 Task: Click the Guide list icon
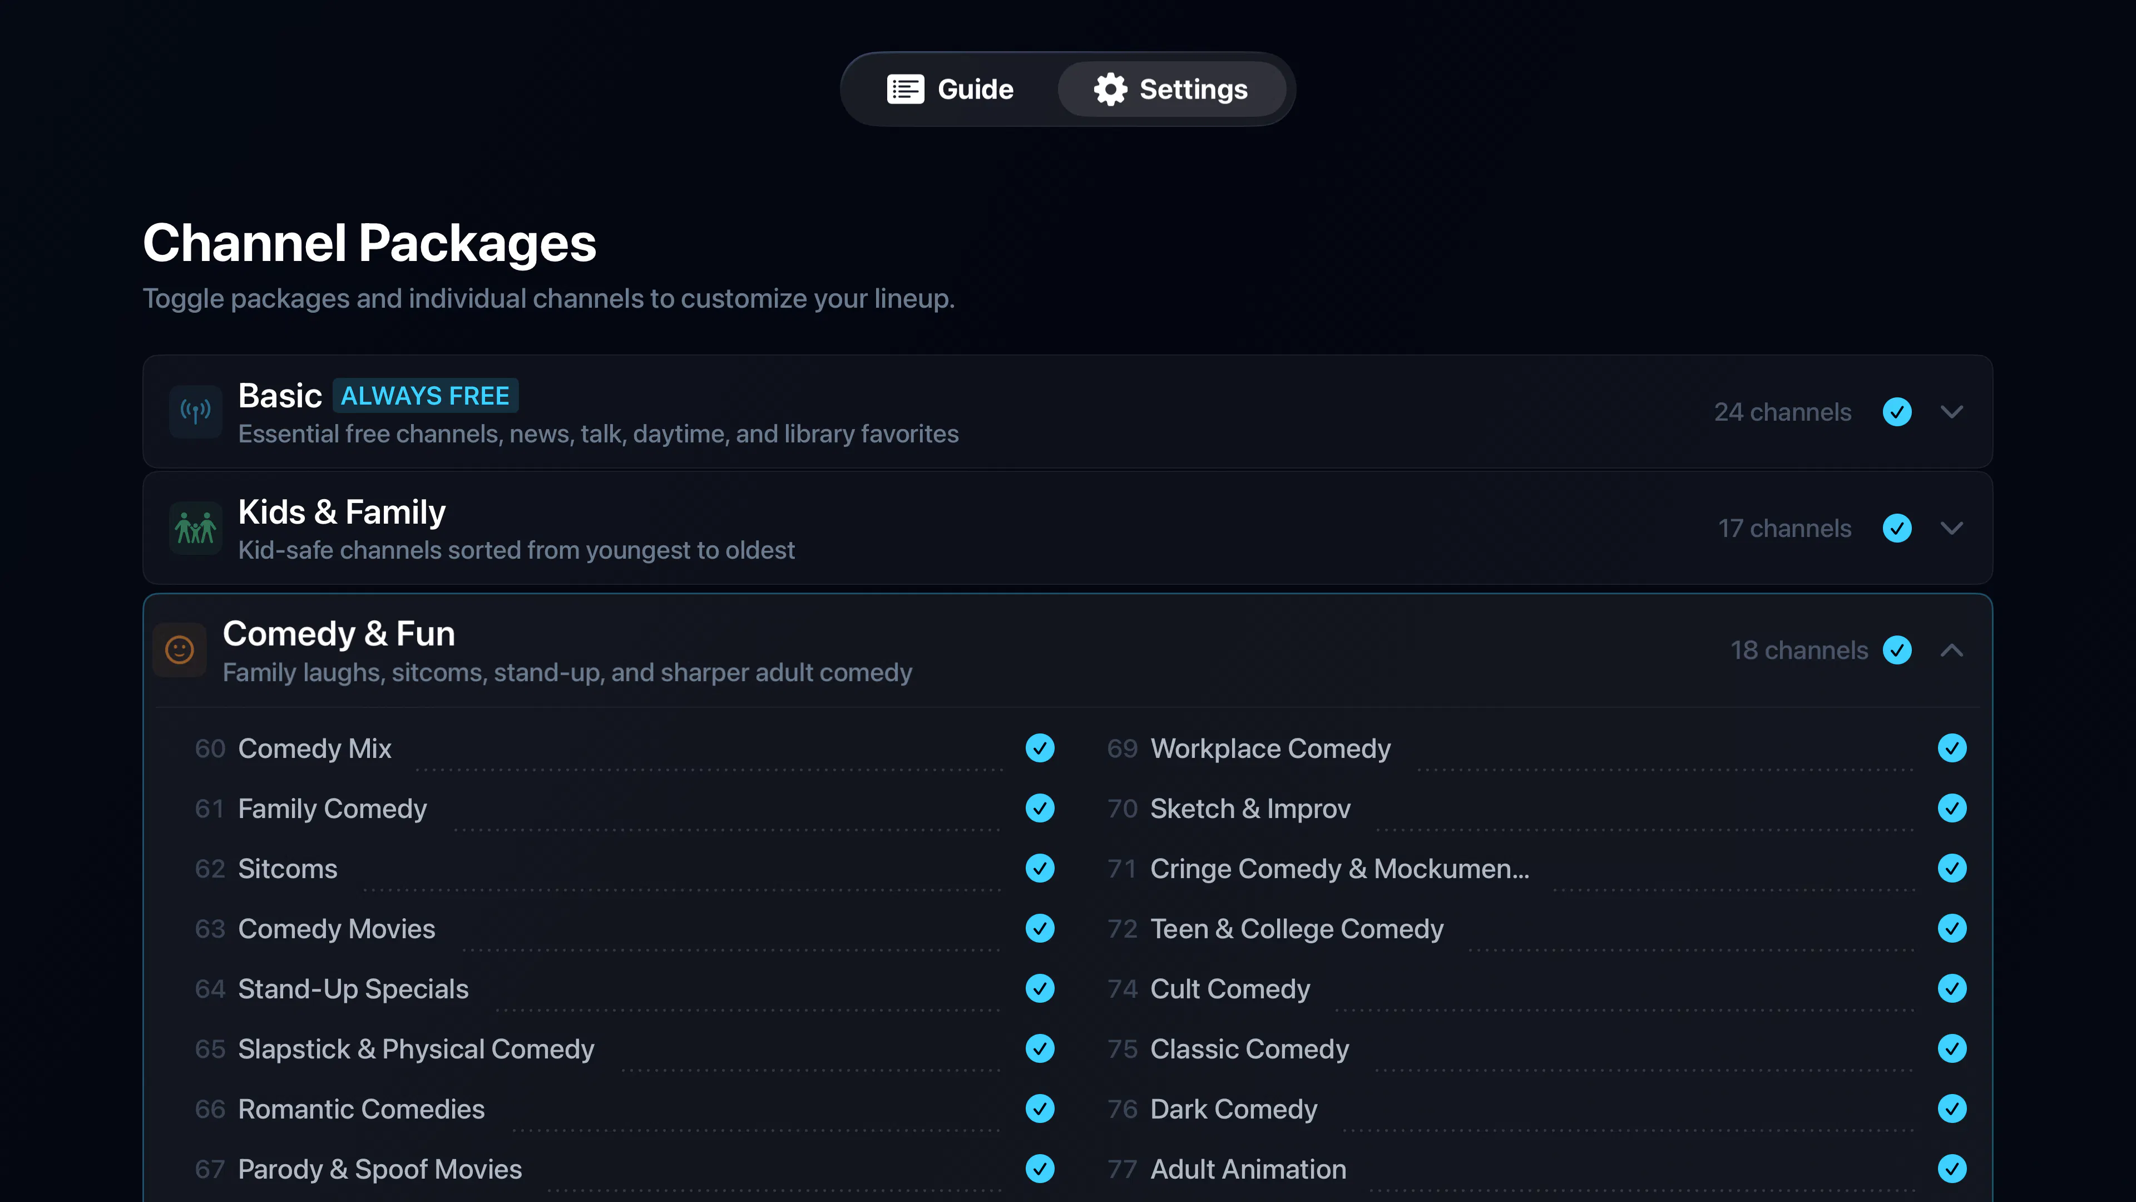click(x=904, y=89)
